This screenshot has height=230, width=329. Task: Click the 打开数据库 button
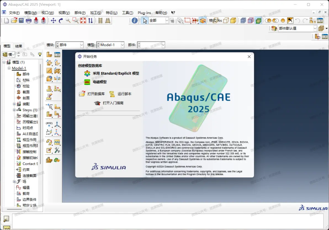click(92, 94)
